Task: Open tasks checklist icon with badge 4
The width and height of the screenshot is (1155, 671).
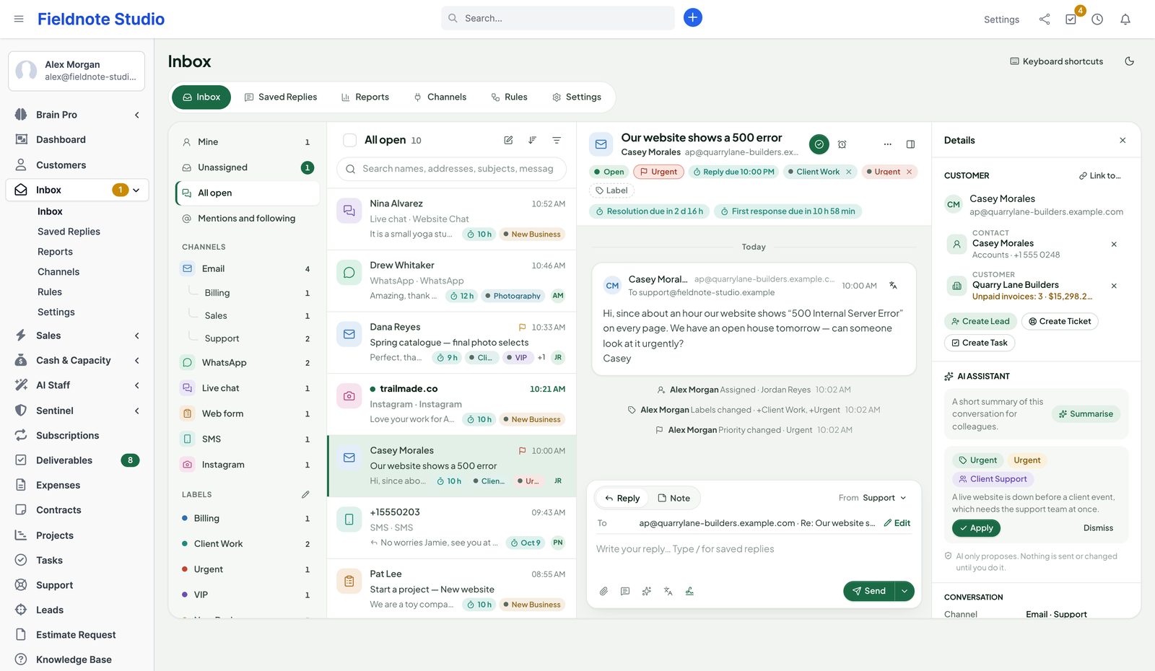Action: 1071,19
